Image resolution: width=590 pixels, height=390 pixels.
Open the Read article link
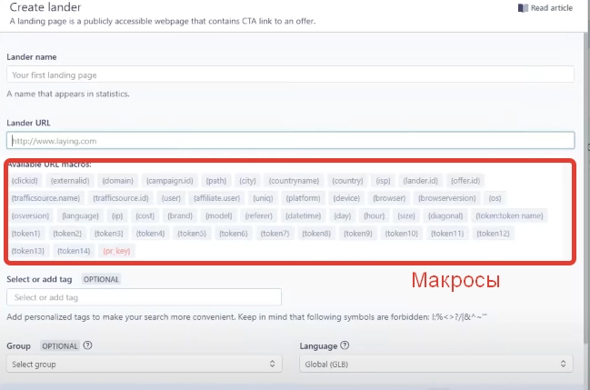pos(545,8)
